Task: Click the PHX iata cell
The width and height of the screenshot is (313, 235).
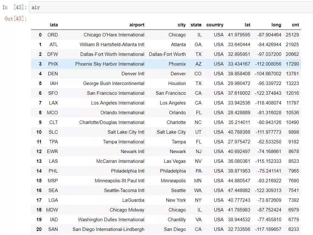Action: [x=53, y=64]
